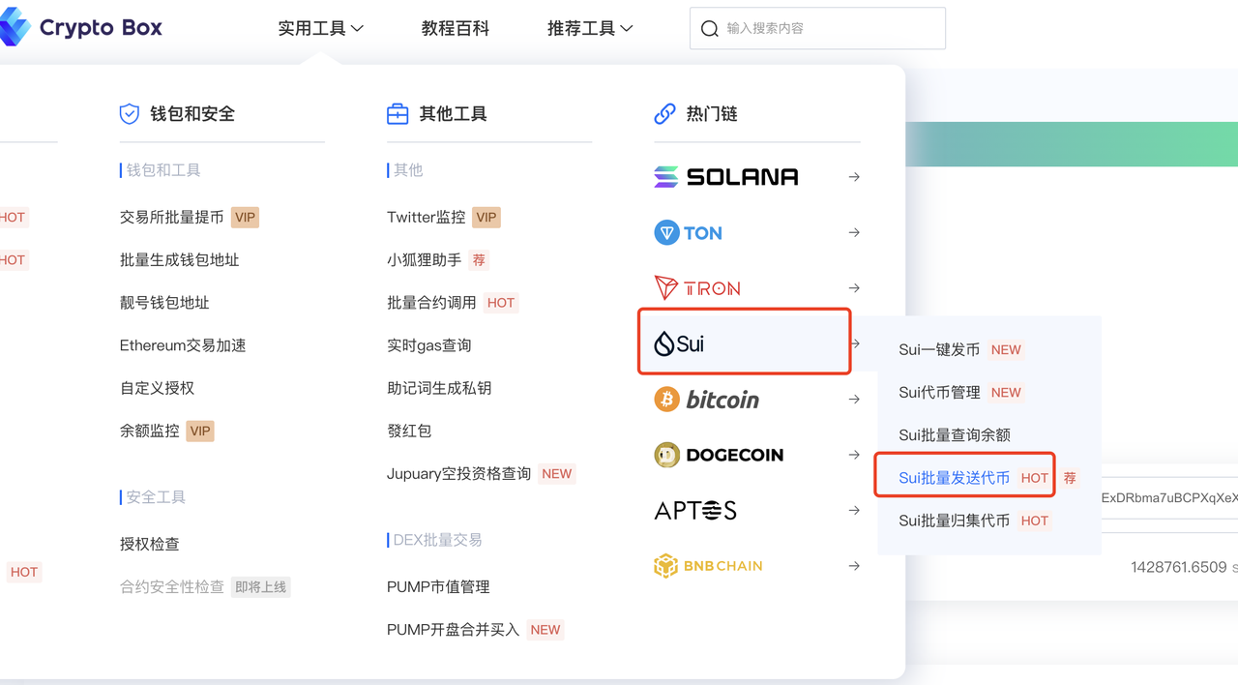
Task: Expand the TON row arrow
Action: (854, 232)
